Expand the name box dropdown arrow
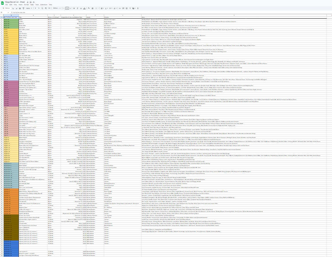Viewport: 332px width, 257px height. (x=8, y=13)
